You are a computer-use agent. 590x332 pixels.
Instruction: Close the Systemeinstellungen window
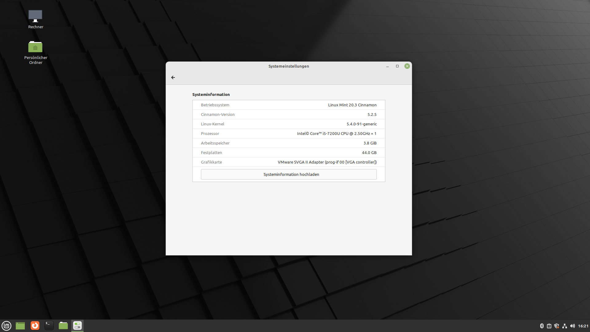[407, 66]
